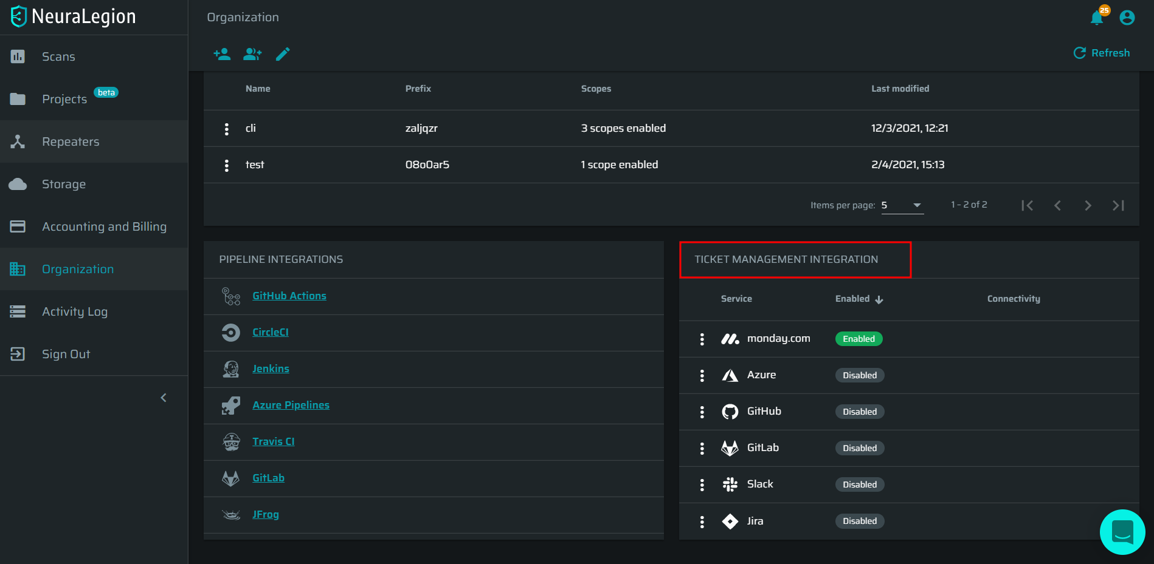The height and width of the screenshot is (564, 1154).
Task: Open three-dot menu for GitLab ticket service
Action: 702,449
